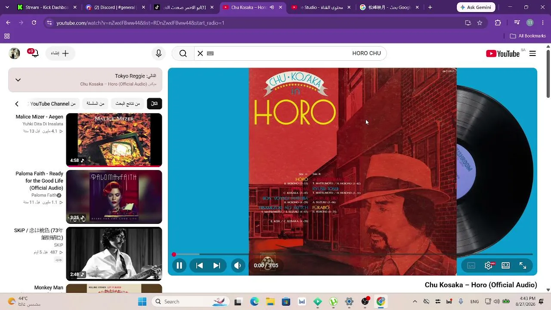Toggle subtitles/captions in the player
The image size is (551, 310).
[471, 266]
